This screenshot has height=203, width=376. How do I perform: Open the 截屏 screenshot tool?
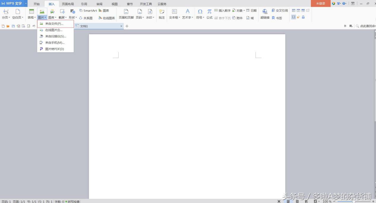click(62, 12)
